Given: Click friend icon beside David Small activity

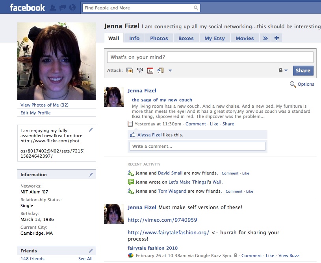Looking at the screenshot, I should click(131, 173).
